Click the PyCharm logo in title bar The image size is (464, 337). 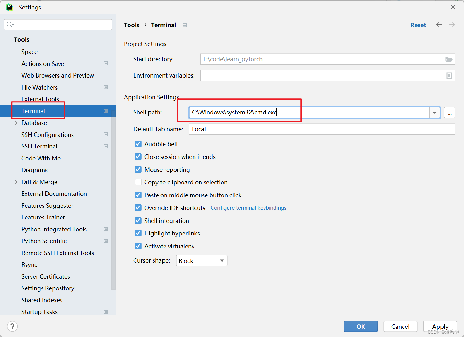9,7
